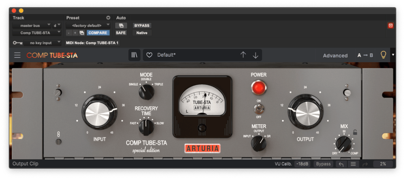Toggle Bypass in the bottom status bar
405x179 pixels.
(323, 164)
